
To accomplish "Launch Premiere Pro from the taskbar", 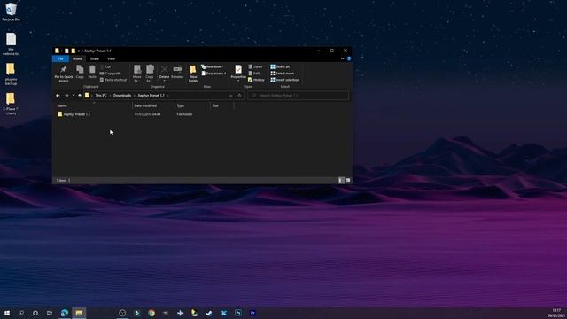I will click(x=252, y=313).
